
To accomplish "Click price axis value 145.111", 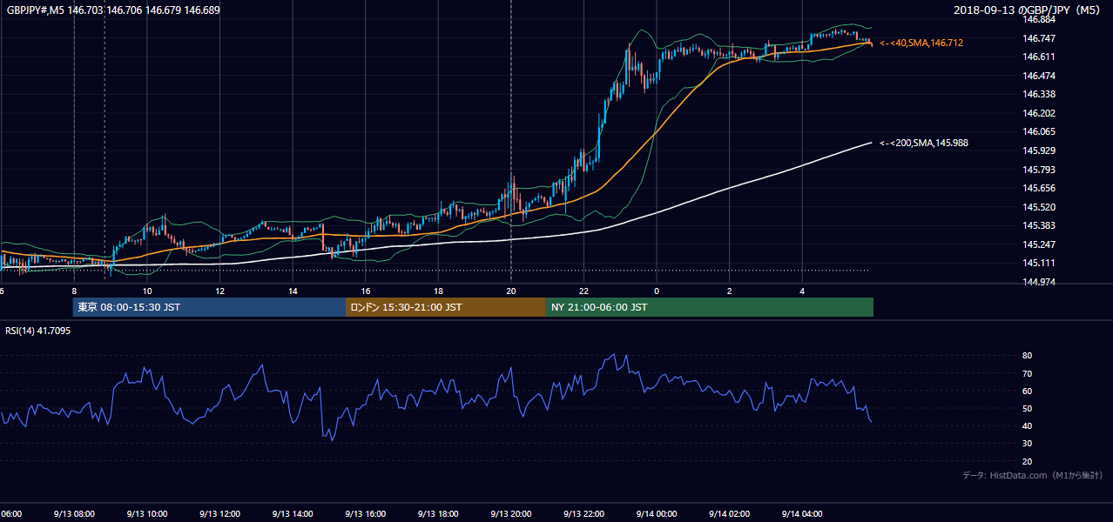I will [1039, 263].
